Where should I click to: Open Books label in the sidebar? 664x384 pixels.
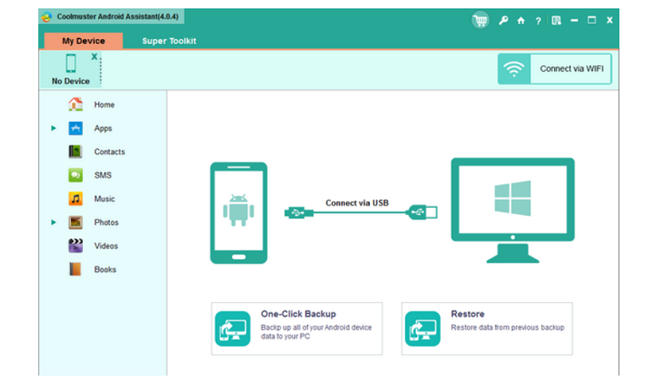pyautogui.click(x=105, y=270)
